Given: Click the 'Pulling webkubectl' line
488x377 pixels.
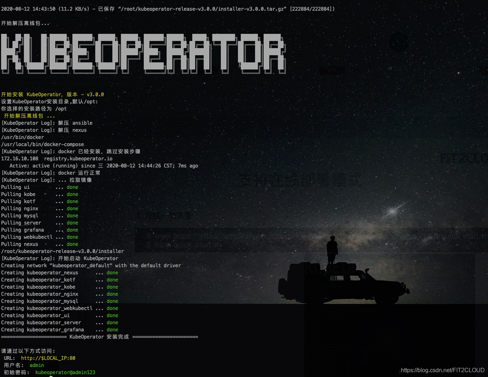Looking at the screenshot, I should coord(40,237).
